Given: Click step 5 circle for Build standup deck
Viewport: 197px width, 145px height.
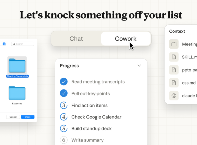Looking at the screenshot, I should point(64,128).
